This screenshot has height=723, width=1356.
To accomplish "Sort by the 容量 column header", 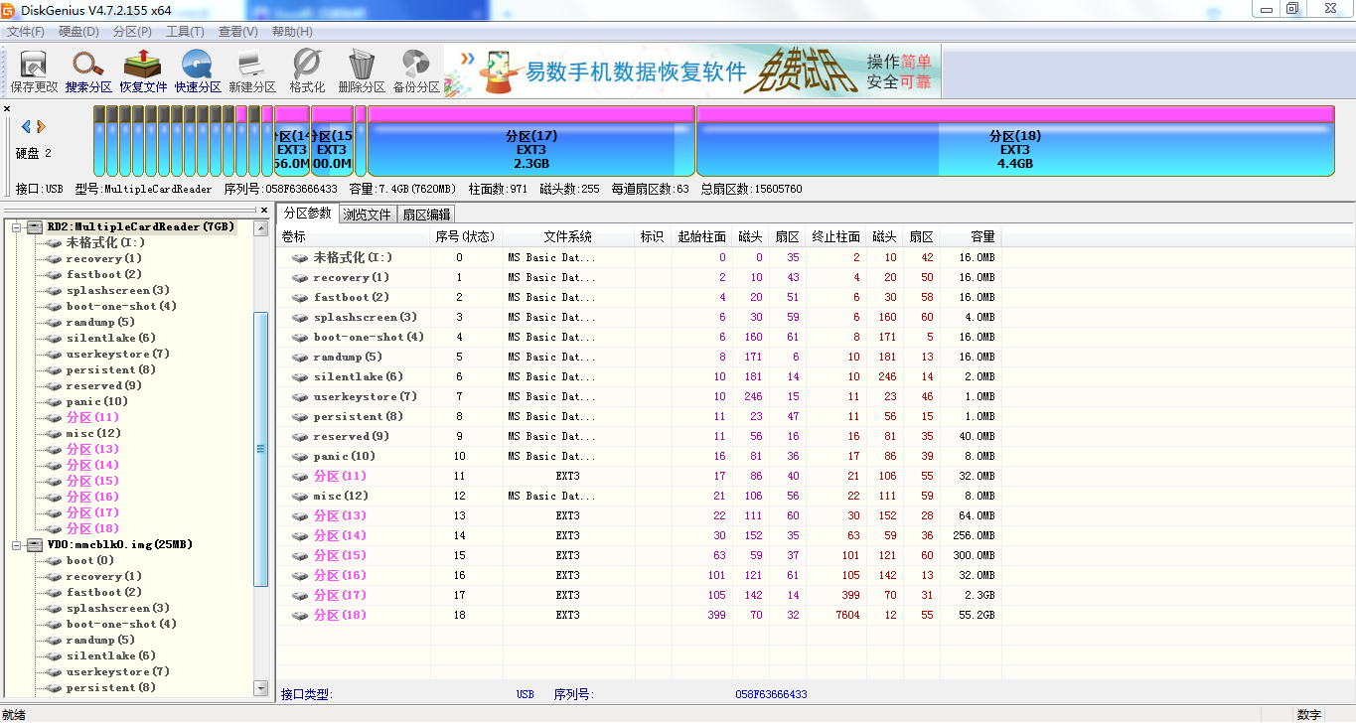I will pos(971,236).
